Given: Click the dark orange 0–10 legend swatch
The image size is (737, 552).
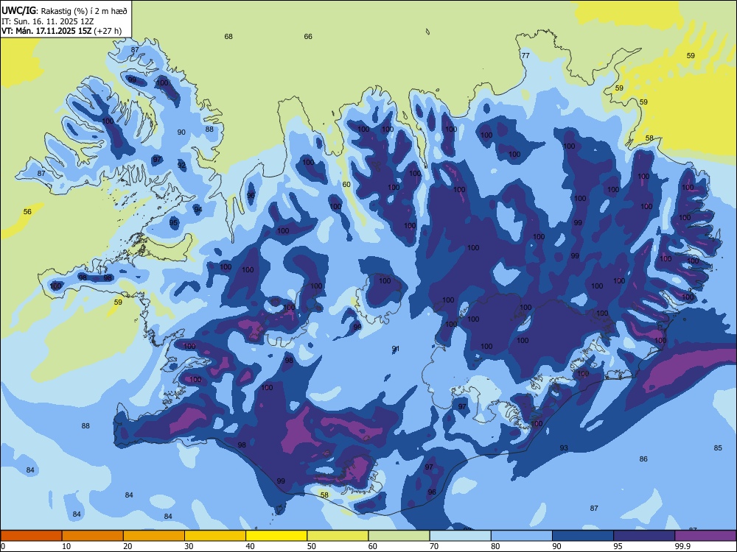Looking at the screenshot, I should (31, 536).
